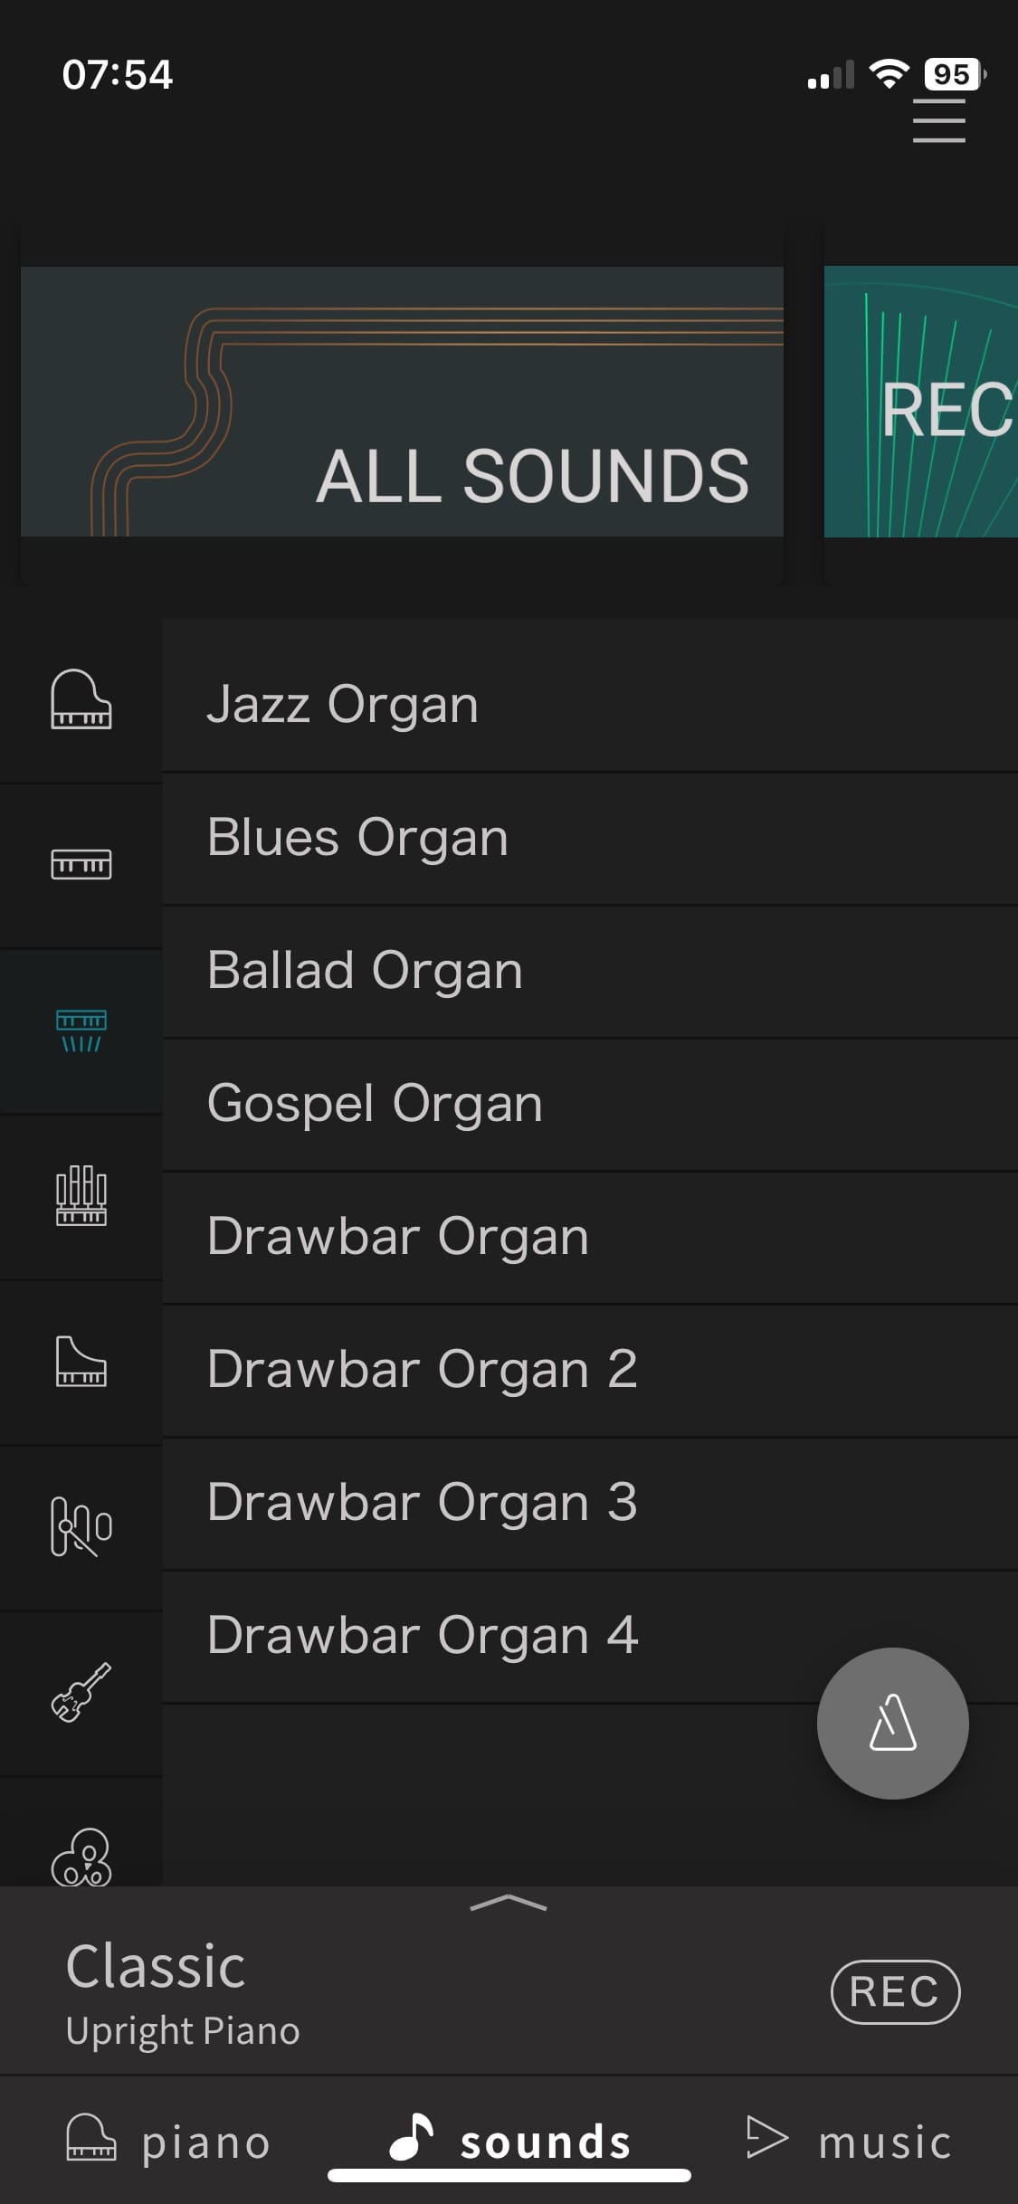Select Drawbar Organ 3 sound
1018x2204 pixels.
(x=590, y=1502)
